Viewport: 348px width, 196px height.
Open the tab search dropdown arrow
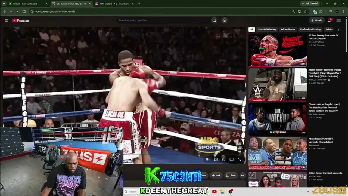(x=4, y=4)
